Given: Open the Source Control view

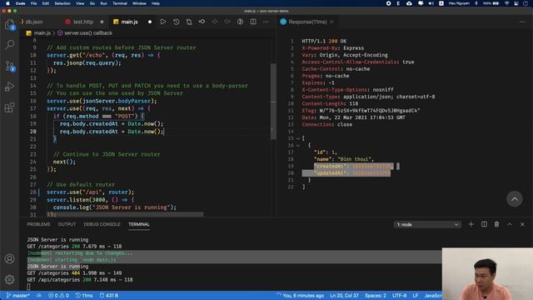Looking at the screenshot, I should 9,66.
